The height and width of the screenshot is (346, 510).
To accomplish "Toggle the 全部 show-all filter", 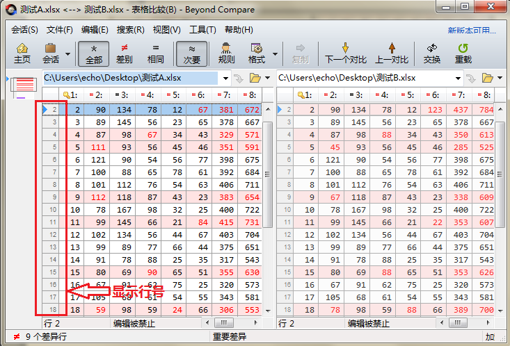I will [x=94, y=53].
